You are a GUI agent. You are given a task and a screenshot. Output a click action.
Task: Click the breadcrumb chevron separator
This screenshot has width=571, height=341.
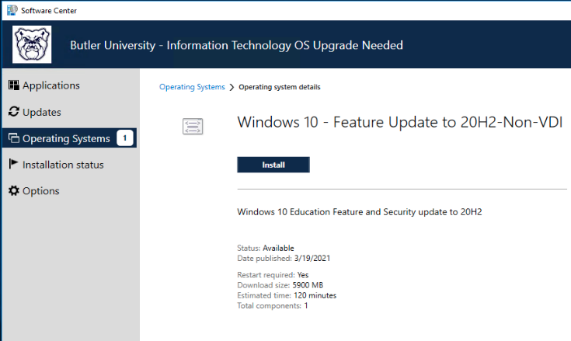(x=232, y=87)
